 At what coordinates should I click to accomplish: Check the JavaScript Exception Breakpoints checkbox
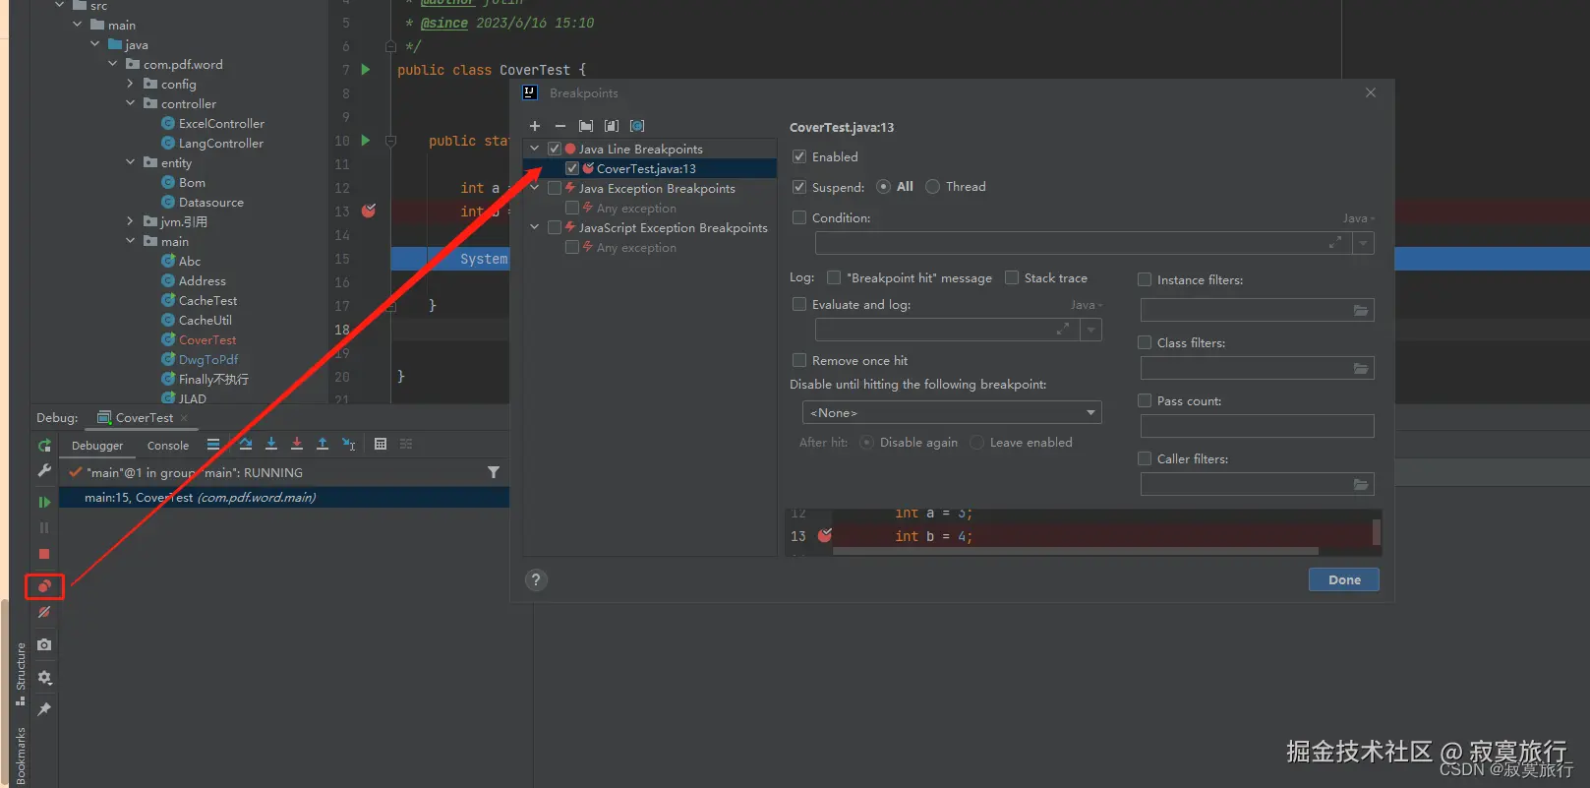(555, 227)
